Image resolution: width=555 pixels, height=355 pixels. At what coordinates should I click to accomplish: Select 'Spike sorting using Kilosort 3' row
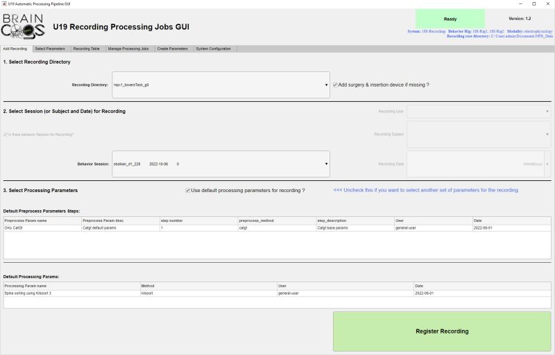click(x=277, y=293)
